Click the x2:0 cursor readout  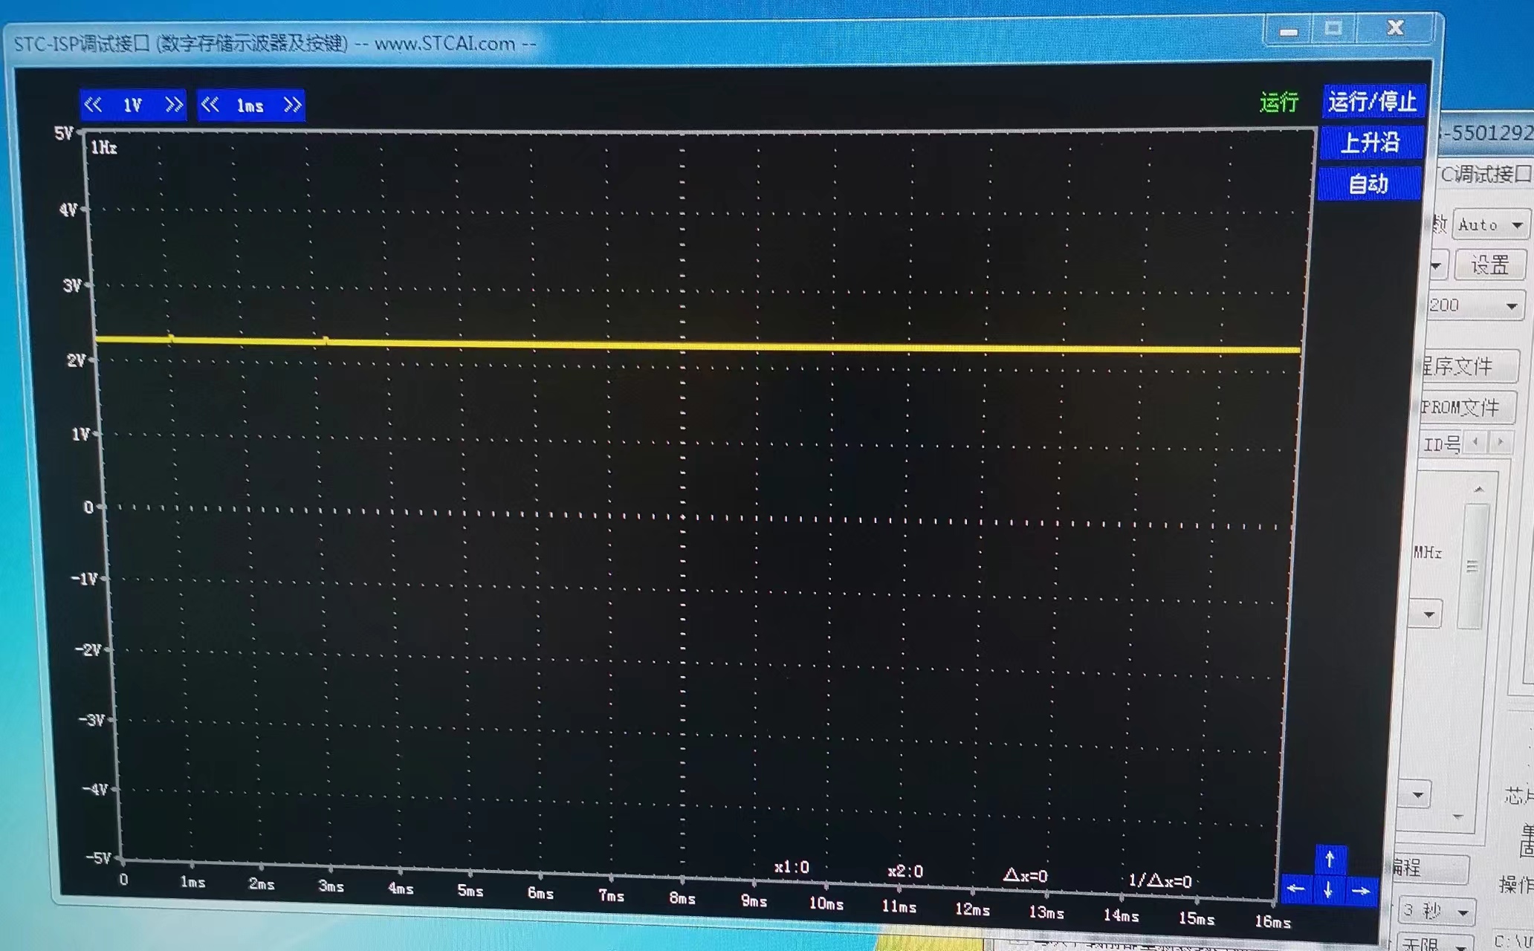(x=905, y=872)
